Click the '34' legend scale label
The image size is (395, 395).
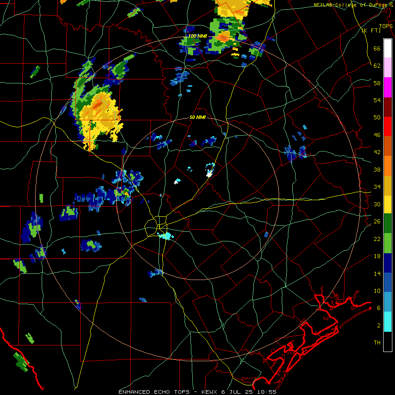pos(377,187)
